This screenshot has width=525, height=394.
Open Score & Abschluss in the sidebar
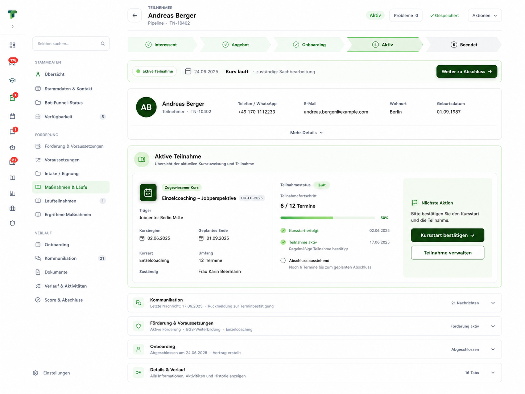click(71, 300)
